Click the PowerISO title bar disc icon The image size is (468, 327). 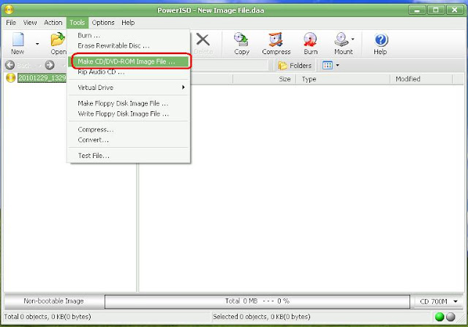(9, 10)
